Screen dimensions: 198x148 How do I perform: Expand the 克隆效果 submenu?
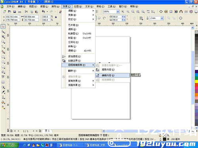pyautogui.click(x=78, y=85)
